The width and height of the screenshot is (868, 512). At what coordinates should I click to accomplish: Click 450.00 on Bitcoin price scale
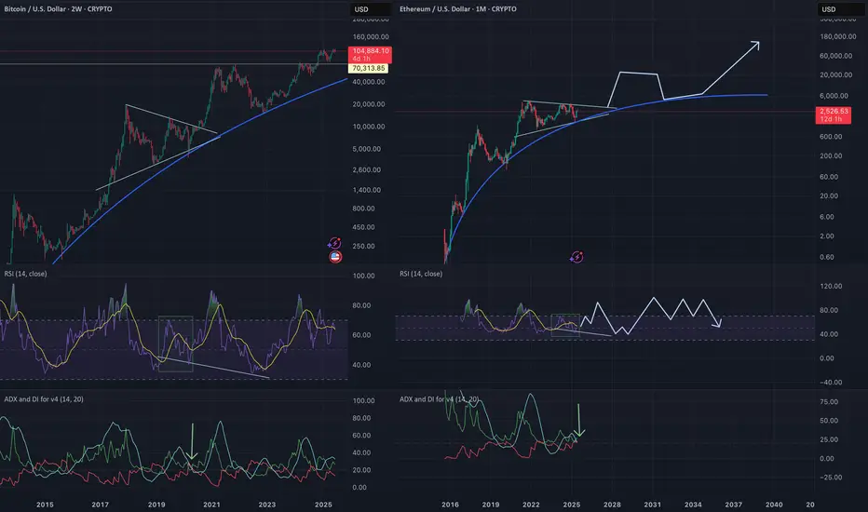tap(363, 227)
